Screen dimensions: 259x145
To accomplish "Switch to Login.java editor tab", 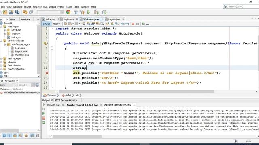I will click(x=69, y=19).
